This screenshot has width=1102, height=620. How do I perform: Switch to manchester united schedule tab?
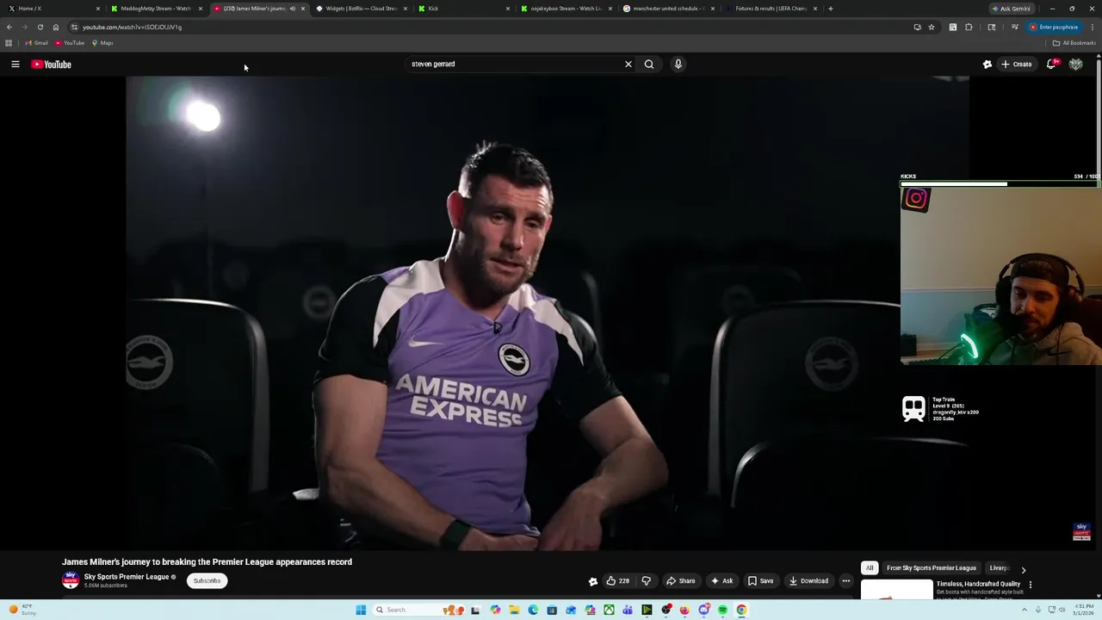(666, 9)
